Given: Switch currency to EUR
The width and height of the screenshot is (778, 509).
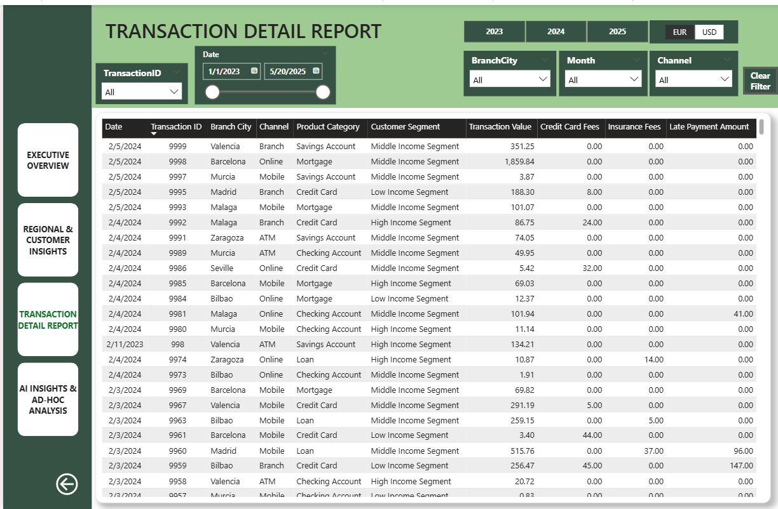Looking at the screenshot, I should 679,32.
